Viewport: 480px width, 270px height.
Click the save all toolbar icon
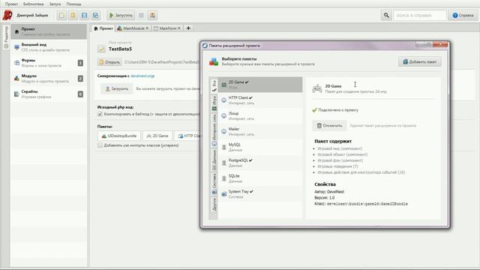click(95, 15)
